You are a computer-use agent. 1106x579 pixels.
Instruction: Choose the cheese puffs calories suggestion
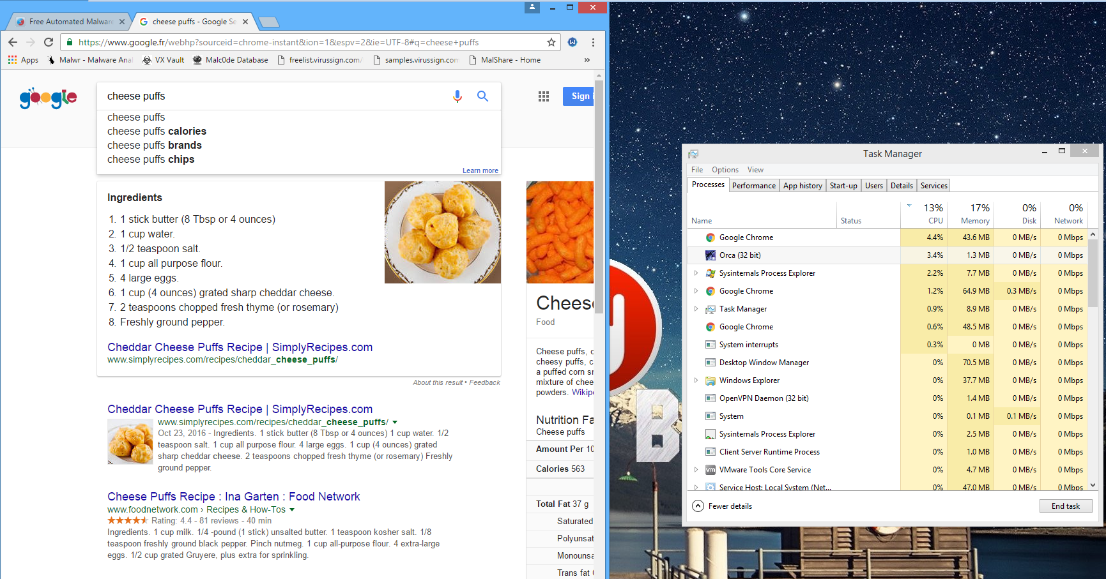click(x=157, y=132)
